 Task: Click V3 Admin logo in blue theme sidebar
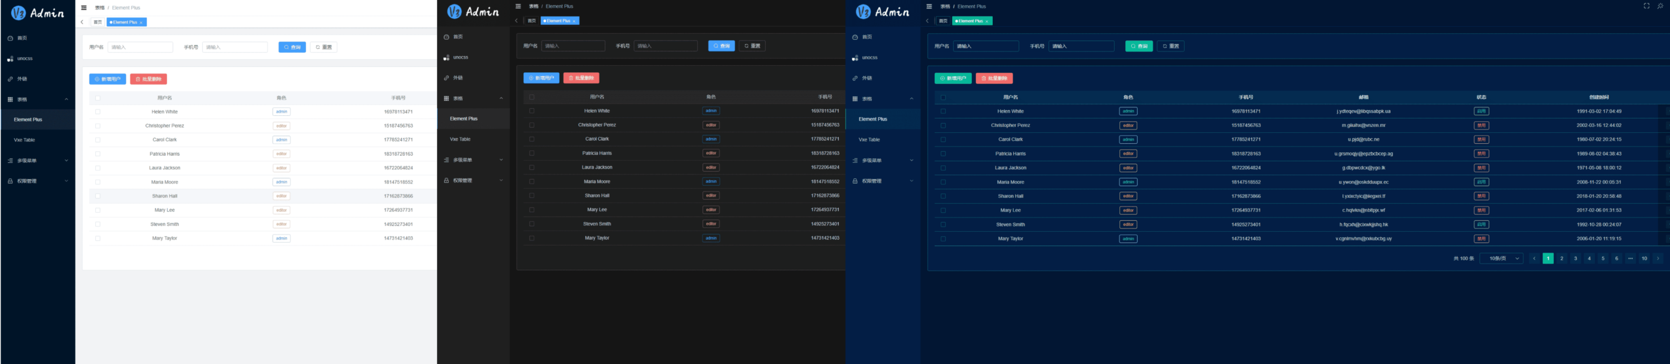coord(882,12)
